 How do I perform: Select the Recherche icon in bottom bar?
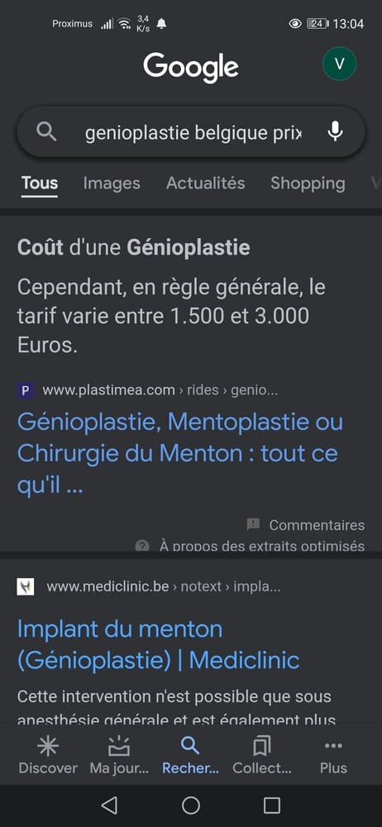tap(190, 746)
